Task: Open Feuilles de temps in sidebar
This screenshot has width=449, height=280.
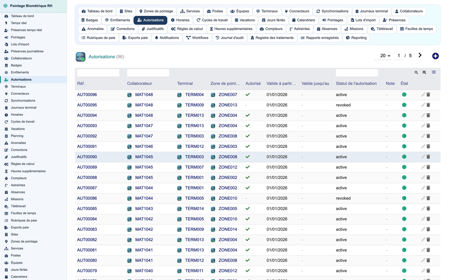Action: point(23,213)
